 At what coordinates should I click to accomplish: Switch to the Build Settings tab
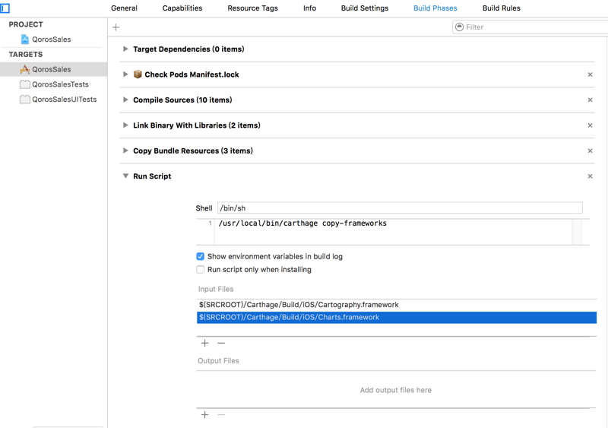tap(364, 8)
